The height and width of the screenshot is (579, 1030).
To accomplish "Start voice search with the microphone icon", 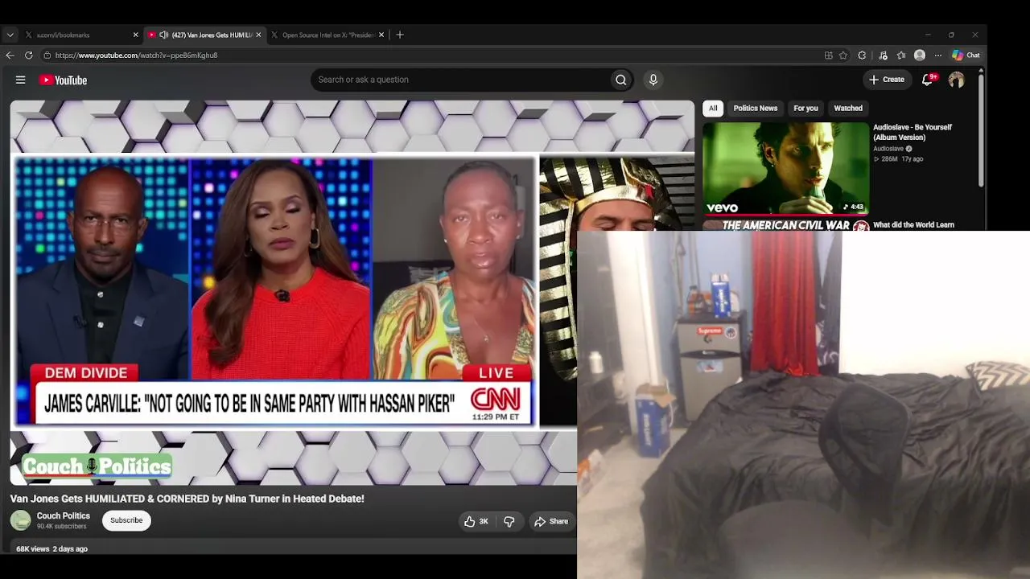I will [653, 80].
